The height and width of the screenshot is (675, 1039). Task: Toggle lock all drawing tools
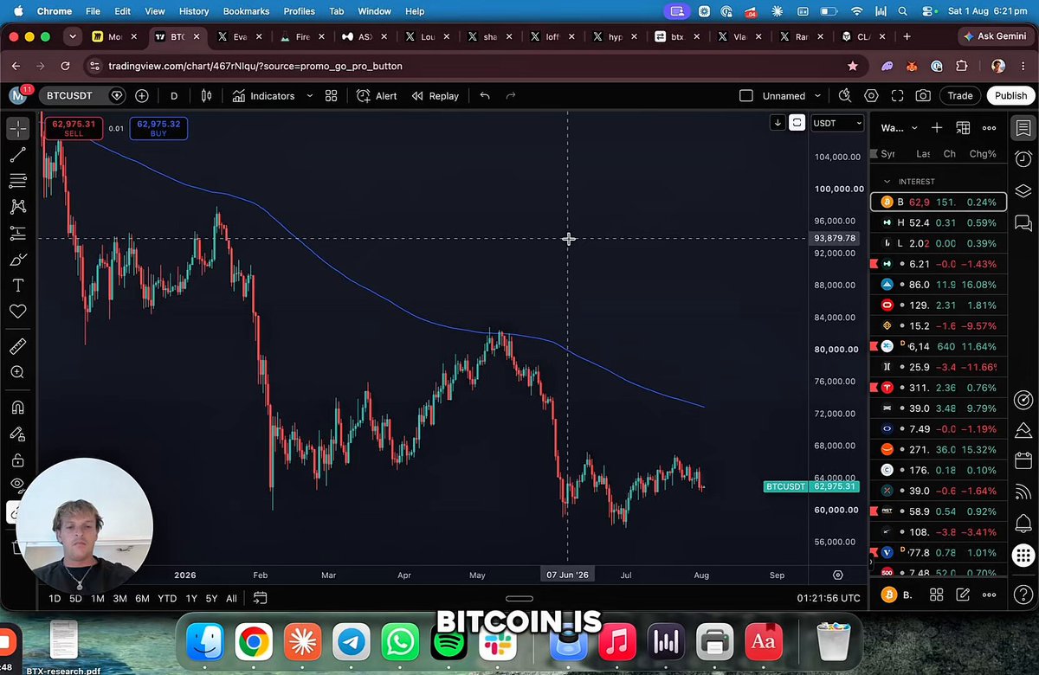17,460
